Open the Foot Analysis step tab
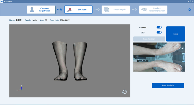The width and height of the screenshot is (194, 105). point(116,9)
